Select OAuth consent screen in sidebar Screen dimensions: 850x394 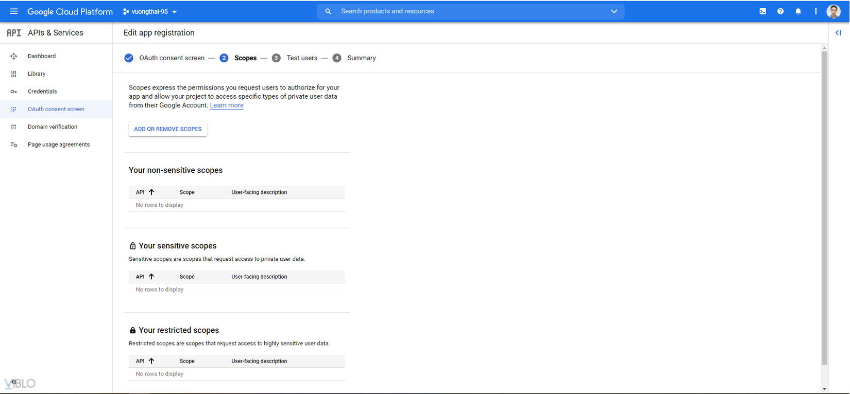56,109
